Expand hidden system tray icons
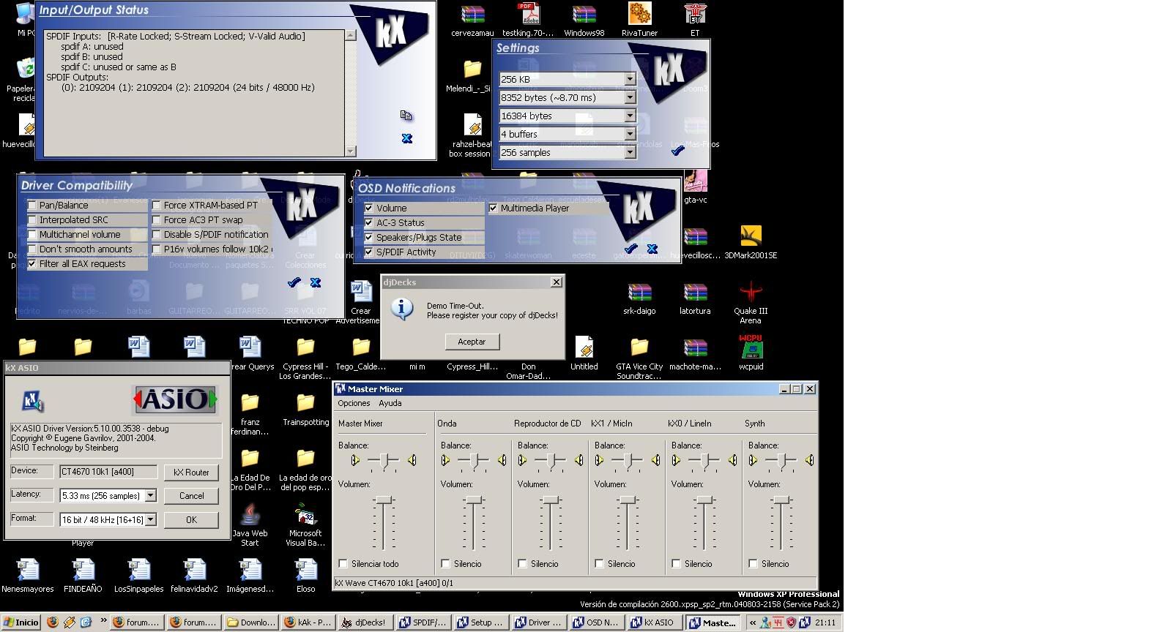This screenshot has width=1157, height=632. [x=752, y=623]
